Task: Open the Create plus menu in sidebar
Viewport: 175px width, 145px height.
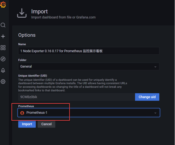Action: coord(3,36)
